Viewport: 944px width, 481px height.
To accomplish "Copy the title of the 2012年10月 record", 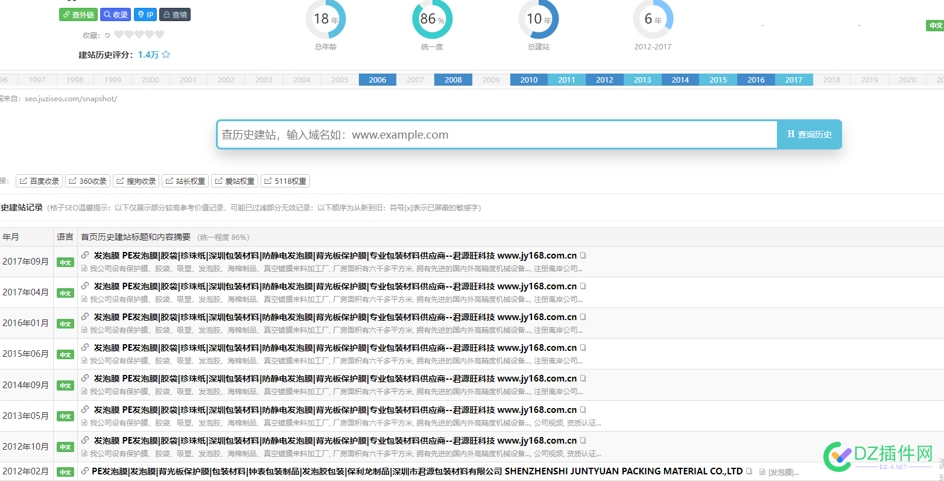I will pyautogui.click(x=583, y=441).
